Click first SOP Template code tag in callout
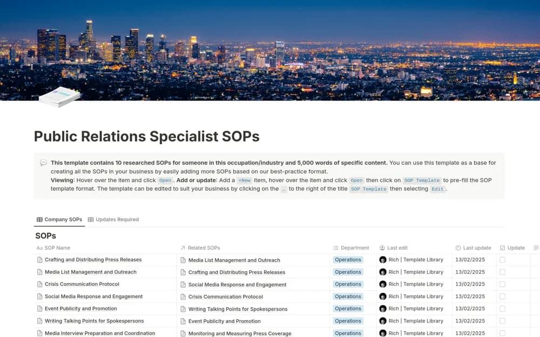This screenshot has height=337, width=540. point(422,180)
